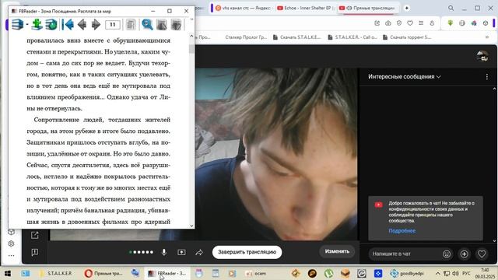
Task: Click FBReader scrollbar down arrow
Action: point(191,226)
